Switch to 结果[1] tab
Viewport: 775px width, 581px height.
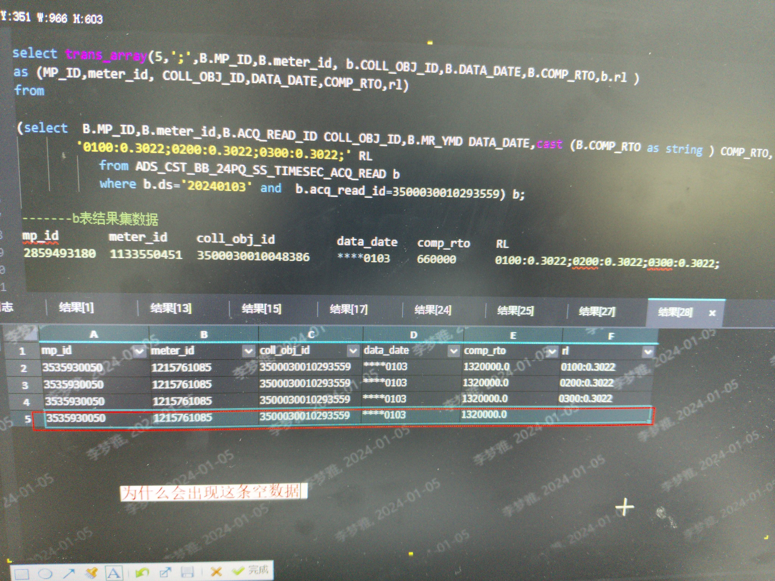76,308
